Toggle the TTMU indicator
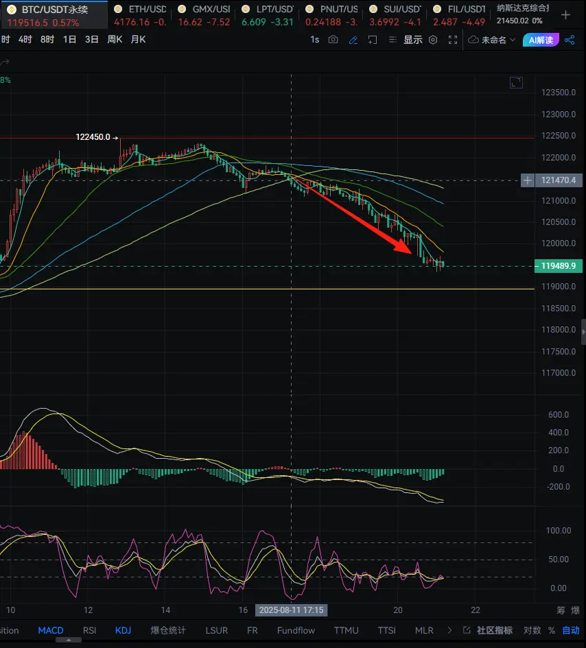The width and height of the screenshot is (586, 648). click(346, 630)
